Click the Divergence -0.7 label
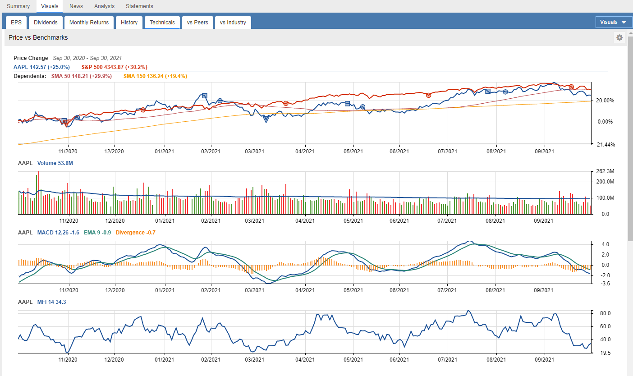633x376 pixels. point(136,233)
